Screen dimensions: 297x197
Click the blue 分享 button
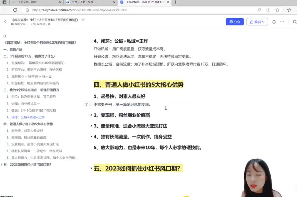pyautogui.click(x=235, y=22)
